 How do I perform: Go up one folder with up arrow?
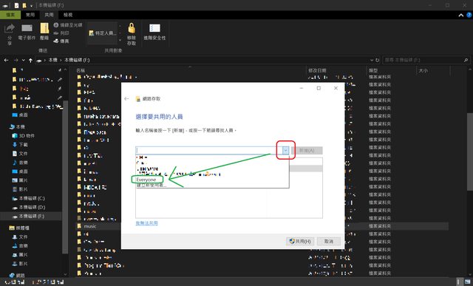click(x=30, y=61)
